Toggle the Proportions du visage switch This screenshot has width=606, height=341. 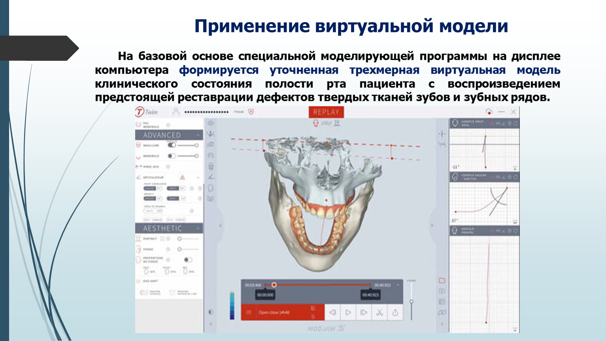tap(188, 260)
